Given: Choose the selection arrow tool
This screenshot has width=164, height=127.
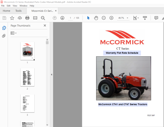Looking at the screenshot, I should pos(88,18).
